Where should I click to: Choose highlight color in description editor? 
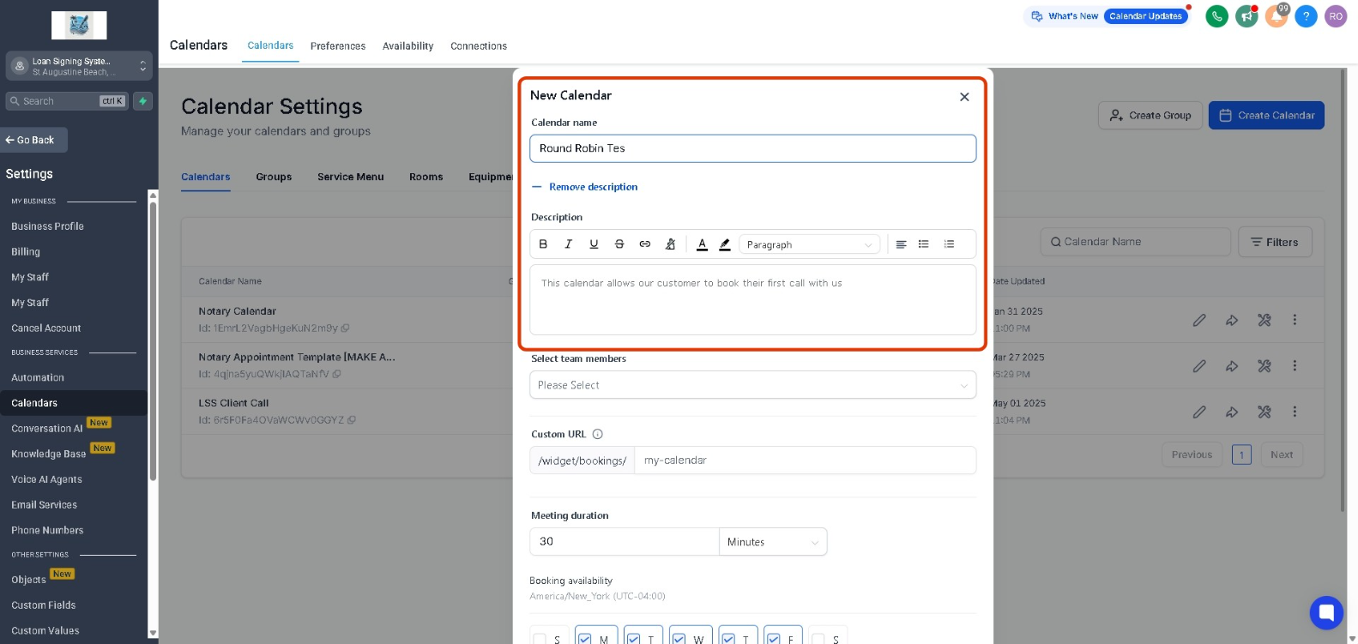tap(725, 244)
